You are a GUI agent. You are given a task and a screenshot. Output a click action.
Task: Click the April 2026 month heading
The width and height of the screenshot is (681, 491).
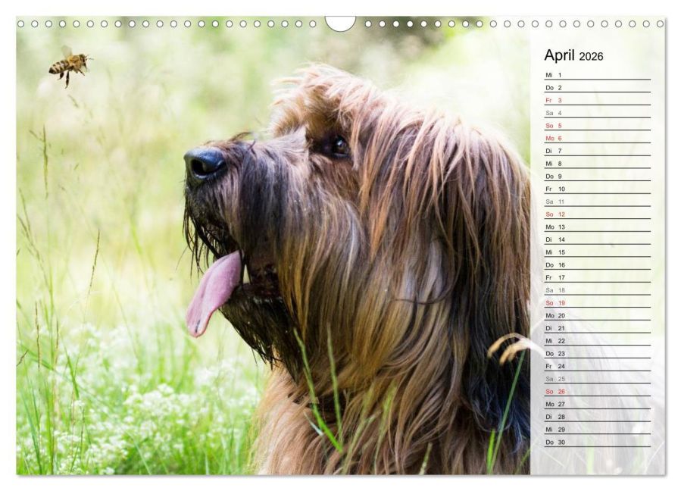coord(573,55)
